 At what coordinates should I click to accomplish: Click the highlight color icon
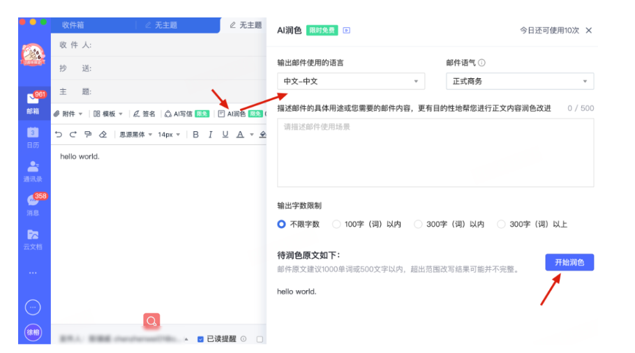(x=263, y=135)
